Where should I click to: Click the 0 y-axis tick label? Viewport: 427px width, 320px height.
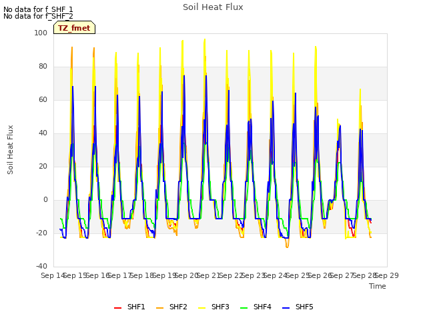pyautogui.click(x=45, y=200)
